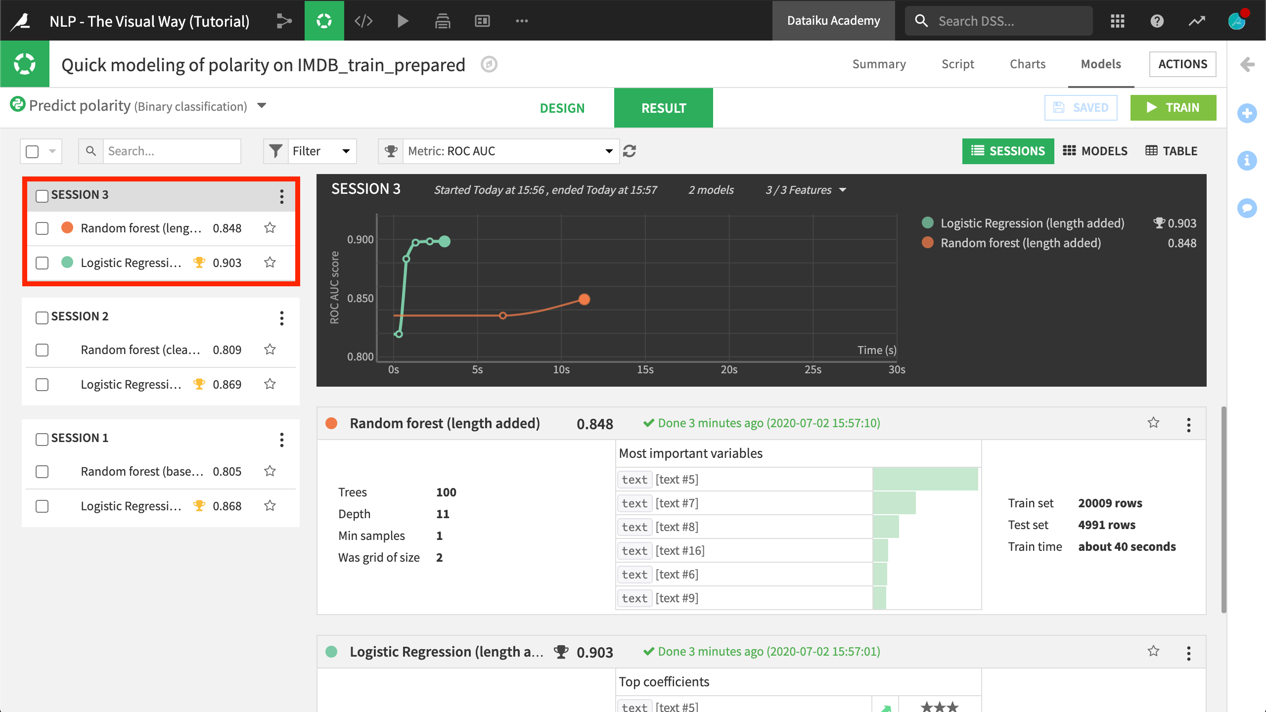Open the applications grid icon
The height and width of the screenshot is (712, 1266).
(1117, 21)
